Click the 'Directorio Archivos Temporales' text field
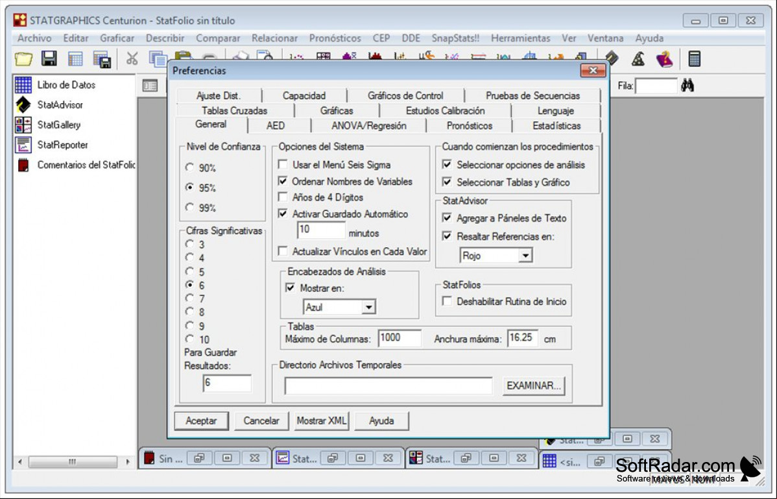 388,385
